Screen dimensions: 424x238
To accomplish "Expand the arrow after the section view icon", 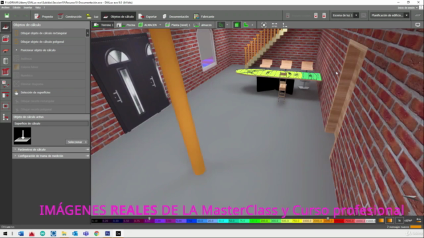I will click(252, 25).
